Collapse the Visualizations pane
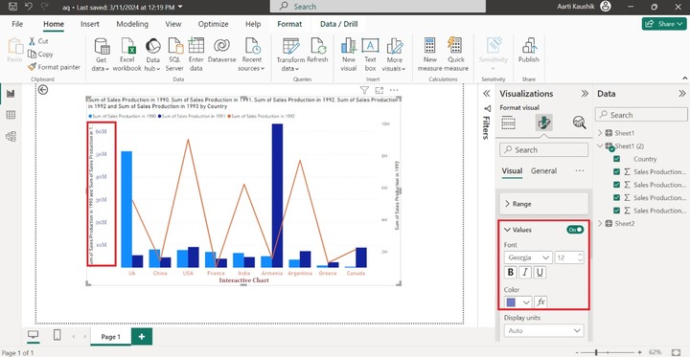This screenshot has height=357, width=690. pos(585,94)
